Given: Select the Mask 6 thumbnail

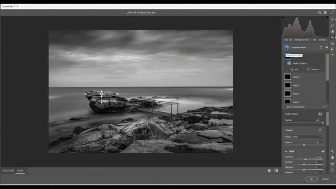Looking at the screenshot, I should [x=287, y=93].
